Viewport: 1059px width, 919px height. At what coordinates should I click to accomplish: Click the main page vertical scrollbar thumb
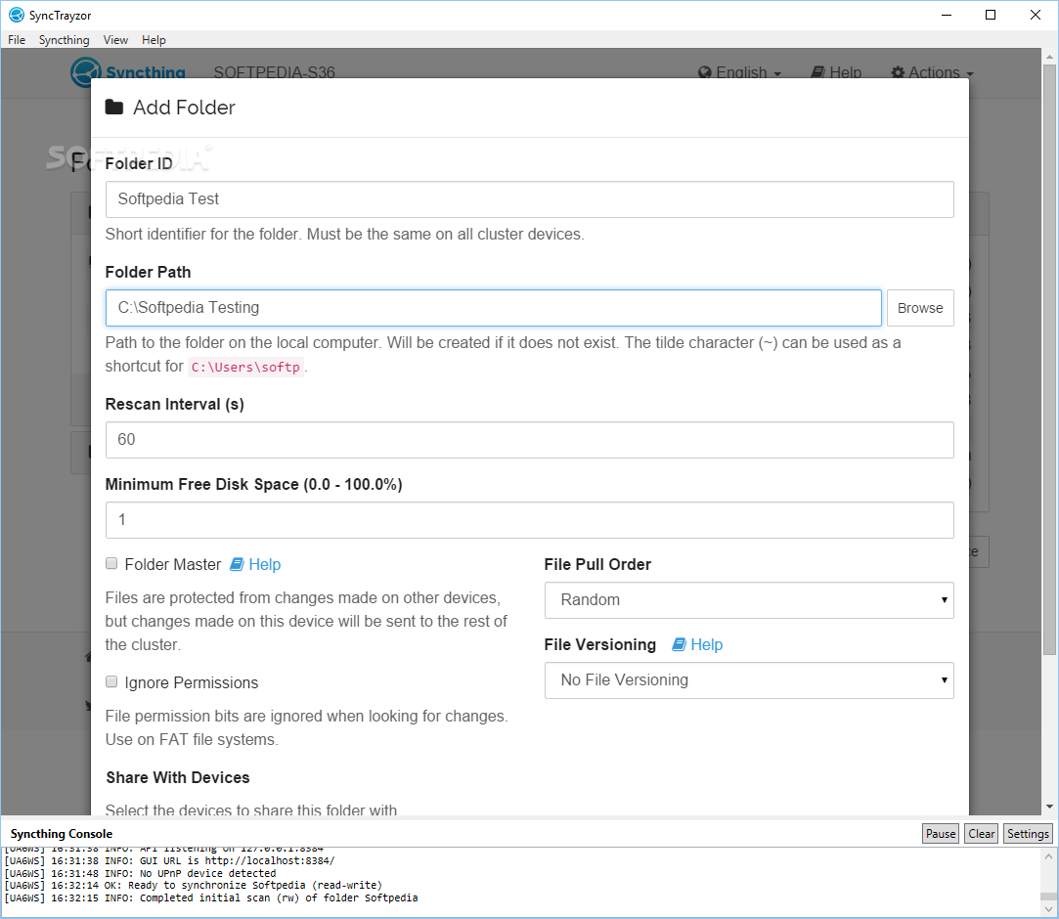click(x=1049, y=361)
